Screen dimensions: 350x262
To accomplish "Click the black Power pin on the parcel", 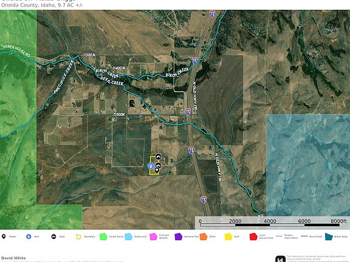I will click(x=157, y=170).
